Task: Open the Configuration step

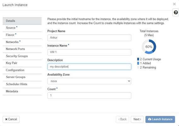Action: coord(22,70)
